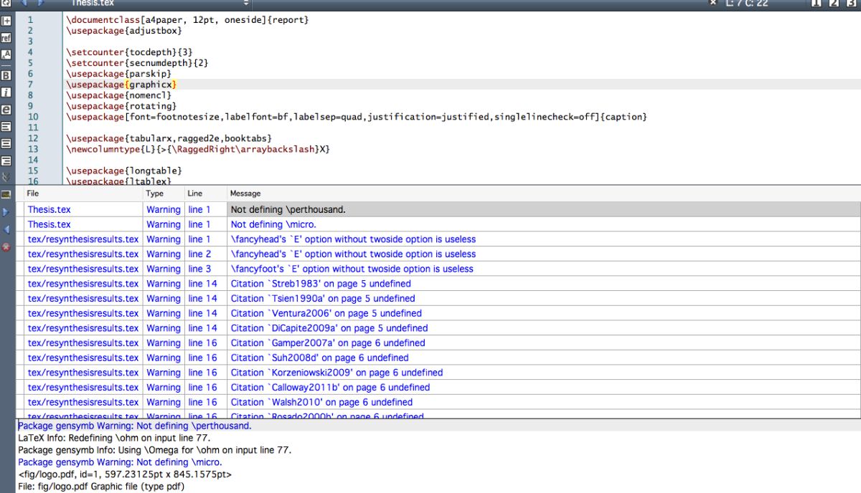Expand more tools via double-chevron
The height and width of the screenshot is (493, 861).
tap(6, 177)
